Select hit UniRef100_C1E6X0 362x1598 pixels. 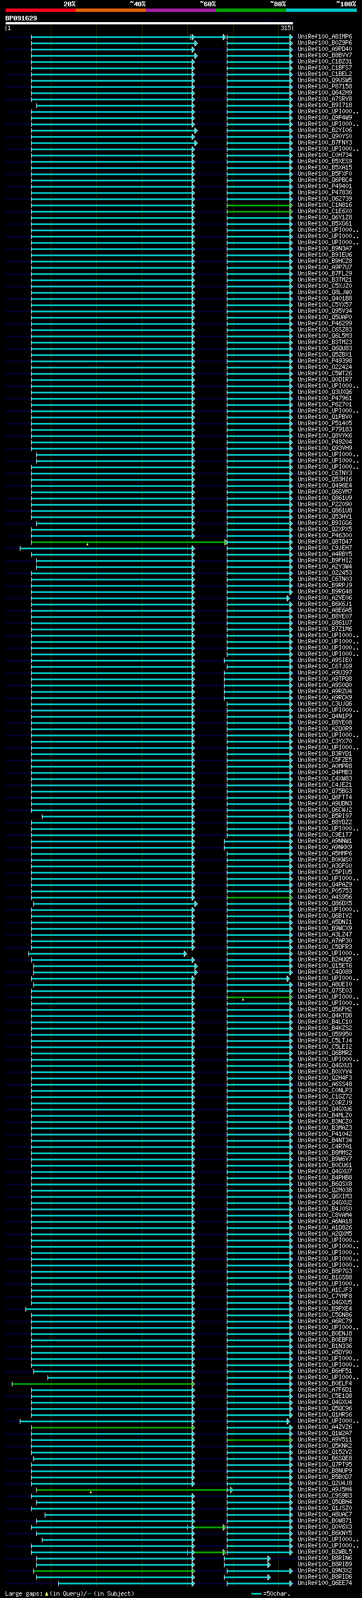324,211
